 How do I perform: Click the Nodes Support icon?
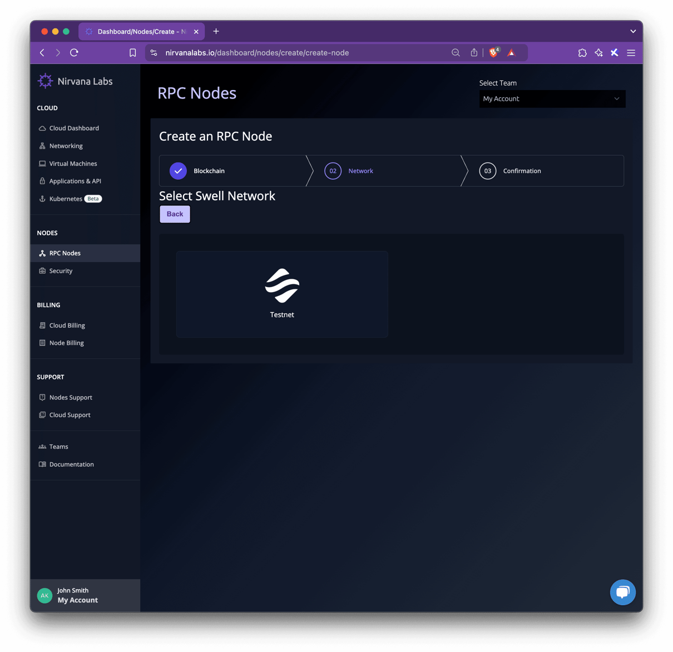tap(42, 397)
